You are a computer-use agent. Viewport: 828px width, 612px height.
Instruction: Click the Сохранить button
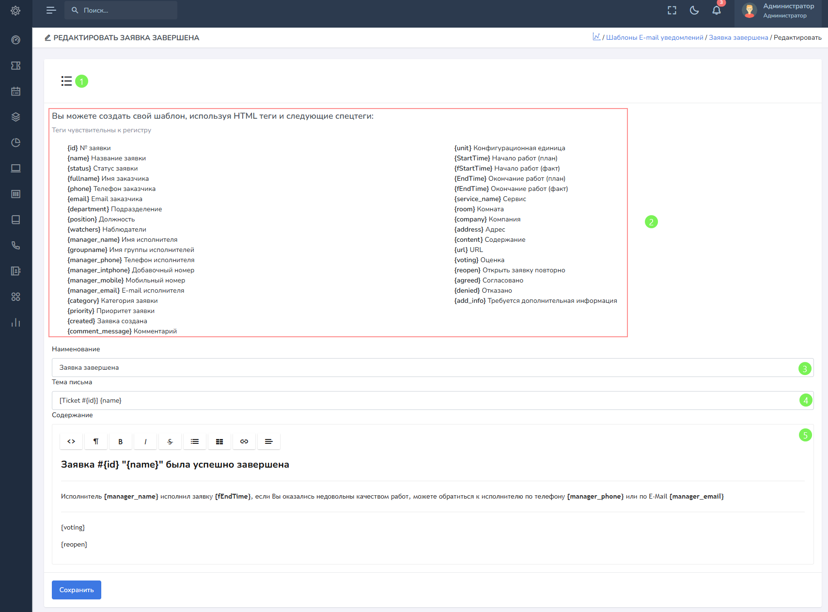point(77,590)
